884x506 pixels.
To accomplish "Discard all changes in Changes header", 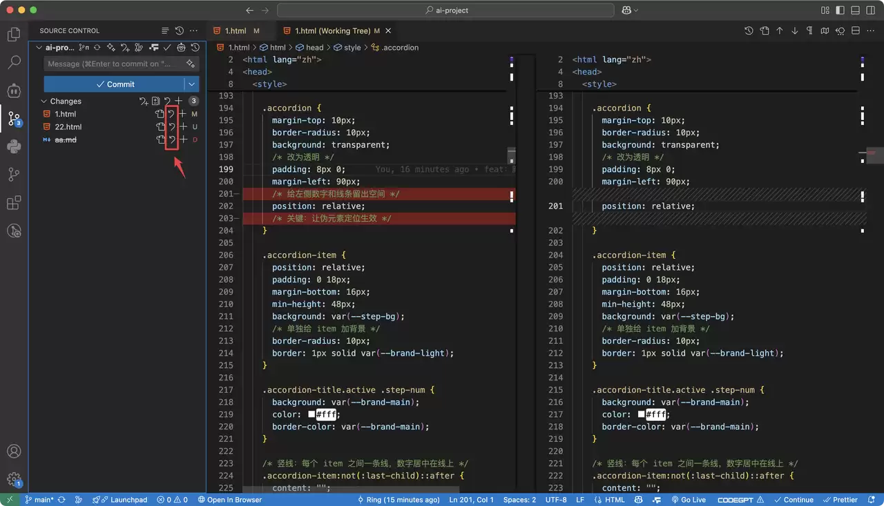I will click(x=167, y=101).
